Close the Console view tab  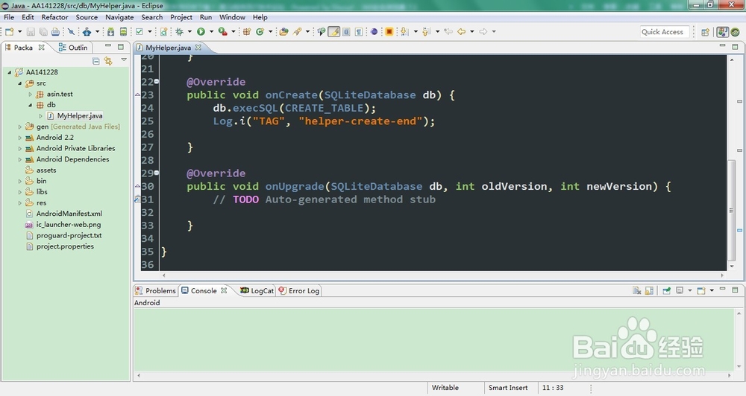coord(224,290)
